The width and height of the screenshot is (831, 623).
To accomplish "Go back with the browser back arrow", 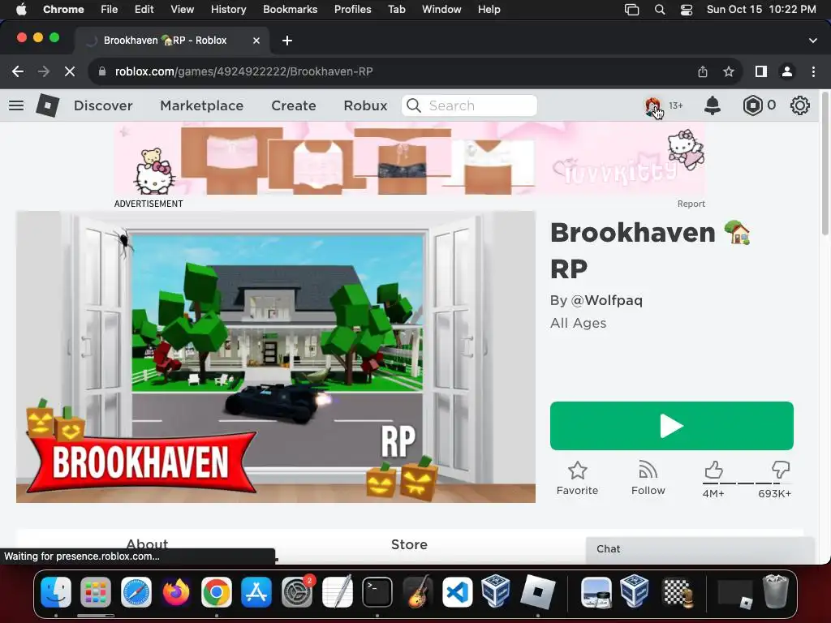I will [18, 71].
